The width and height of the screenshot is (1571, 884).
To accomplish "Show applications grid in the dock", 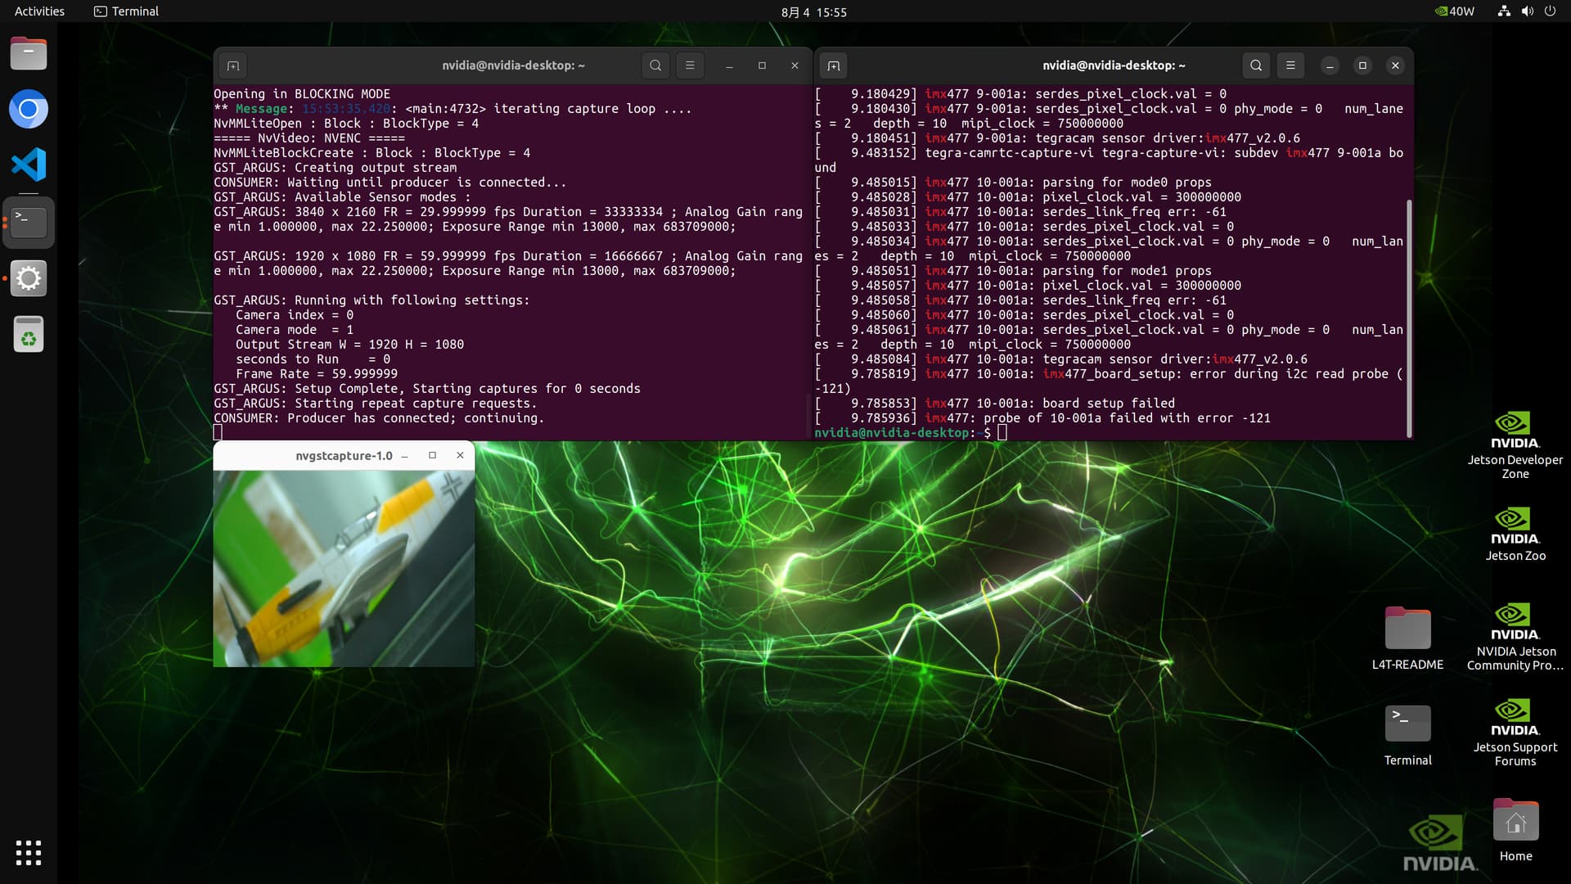I will (x=29, y=853).
